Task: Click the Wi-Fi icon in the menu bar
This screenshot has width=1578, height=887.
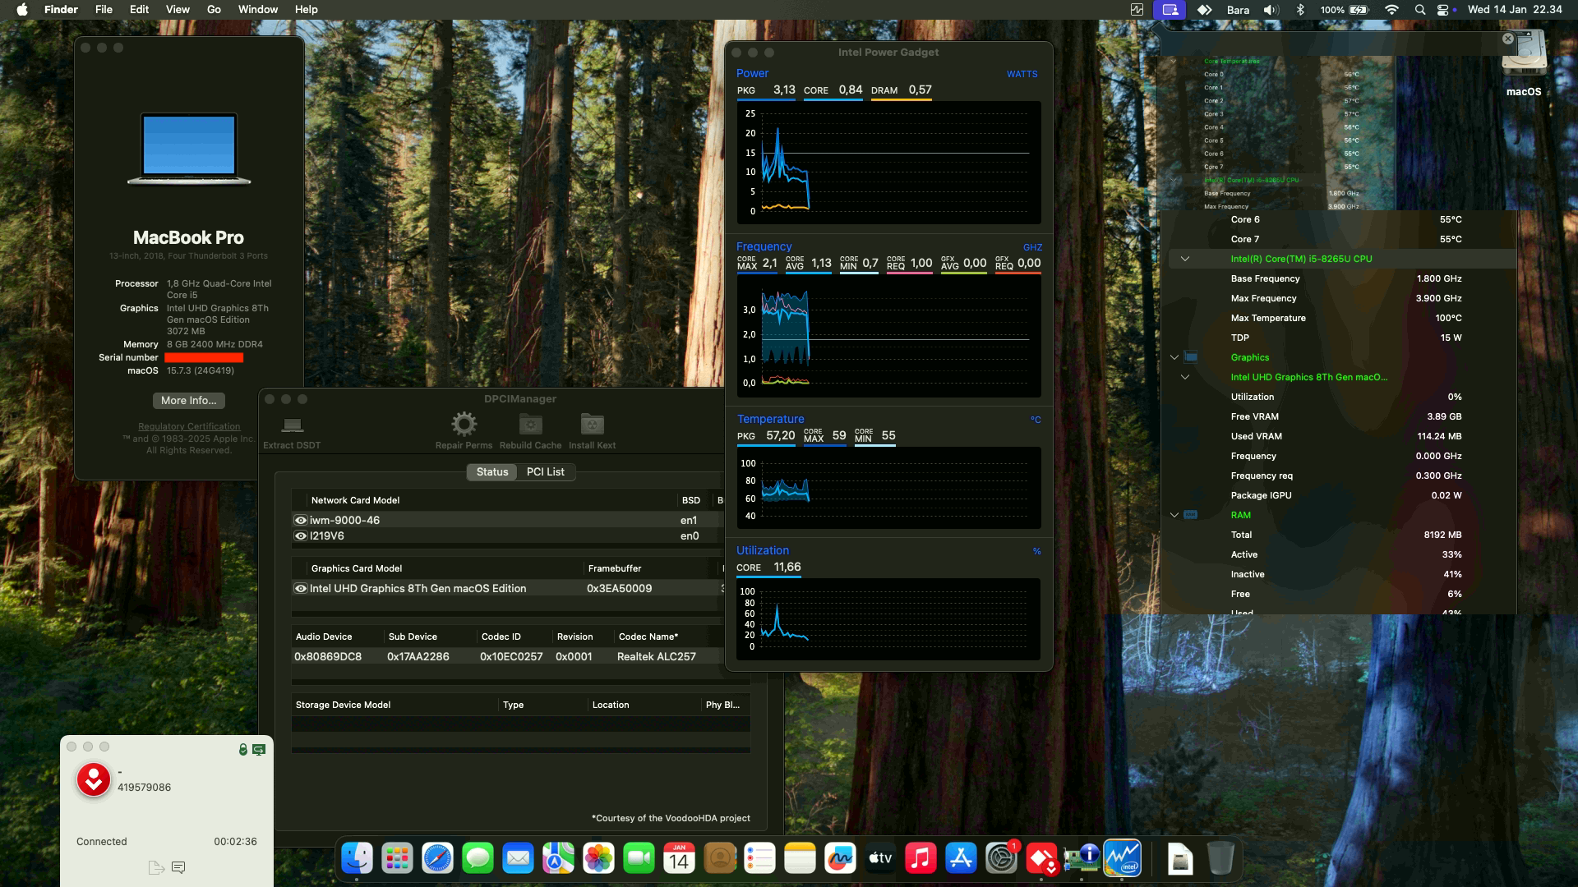Action: tap(1391, 10)
